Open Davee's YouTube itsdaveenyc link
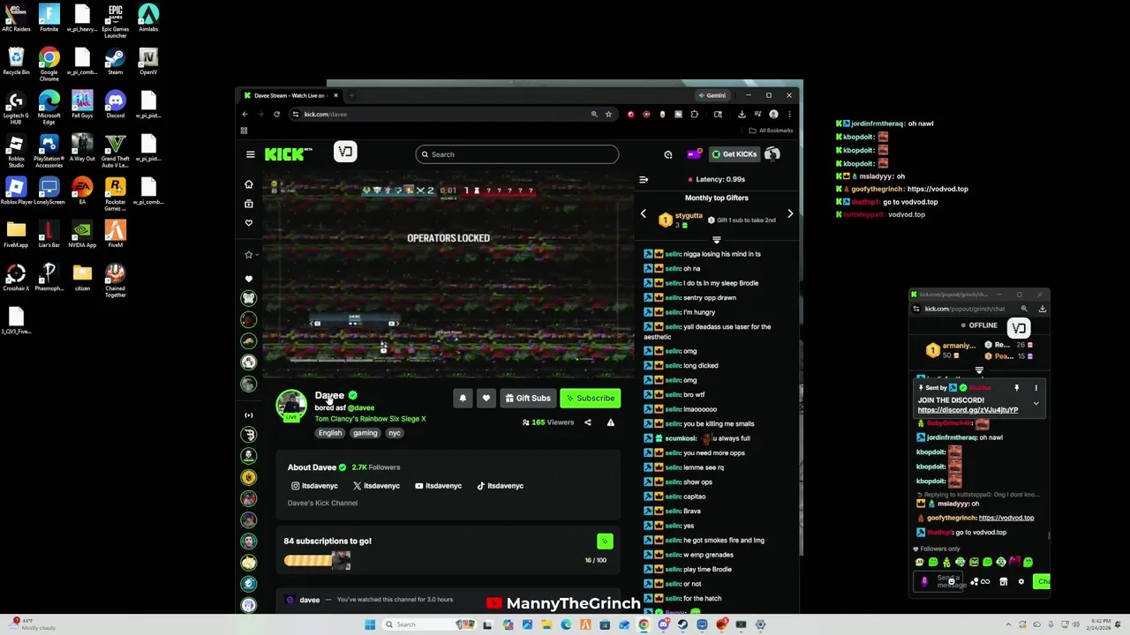Screen dimensions: 1130x635 click(438, 486)
